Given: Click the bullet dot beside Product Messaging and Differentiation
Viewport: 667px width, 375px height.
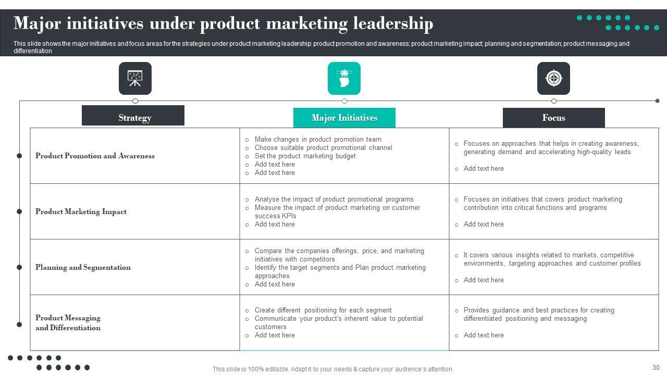Looking at the screenshot, I should pos(19,324).
